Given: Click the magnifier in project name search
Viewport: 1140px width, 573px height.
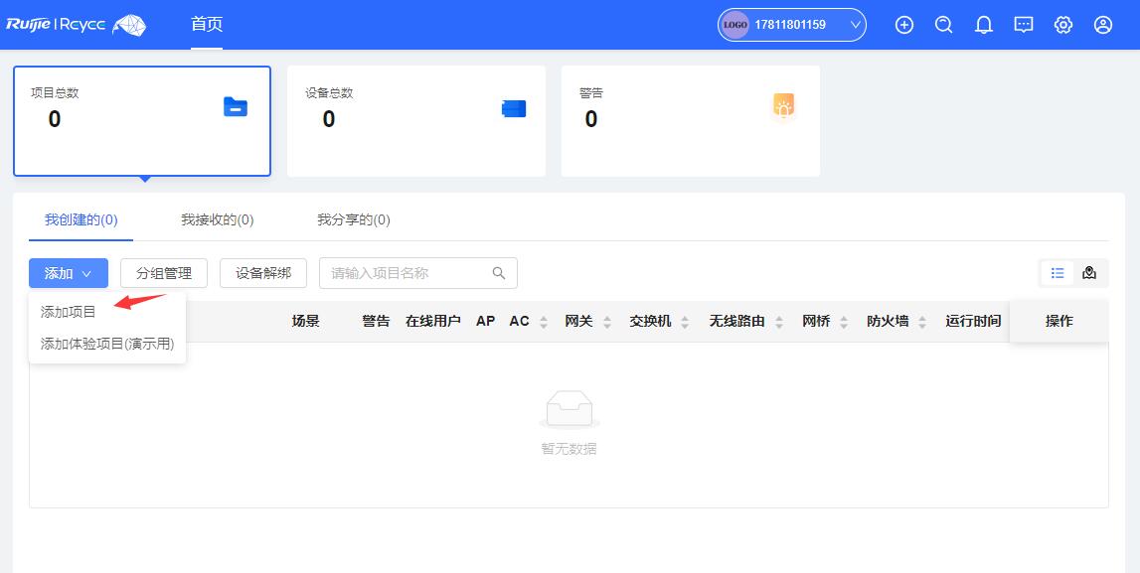Looking at the screenshot, I should 499,273.
